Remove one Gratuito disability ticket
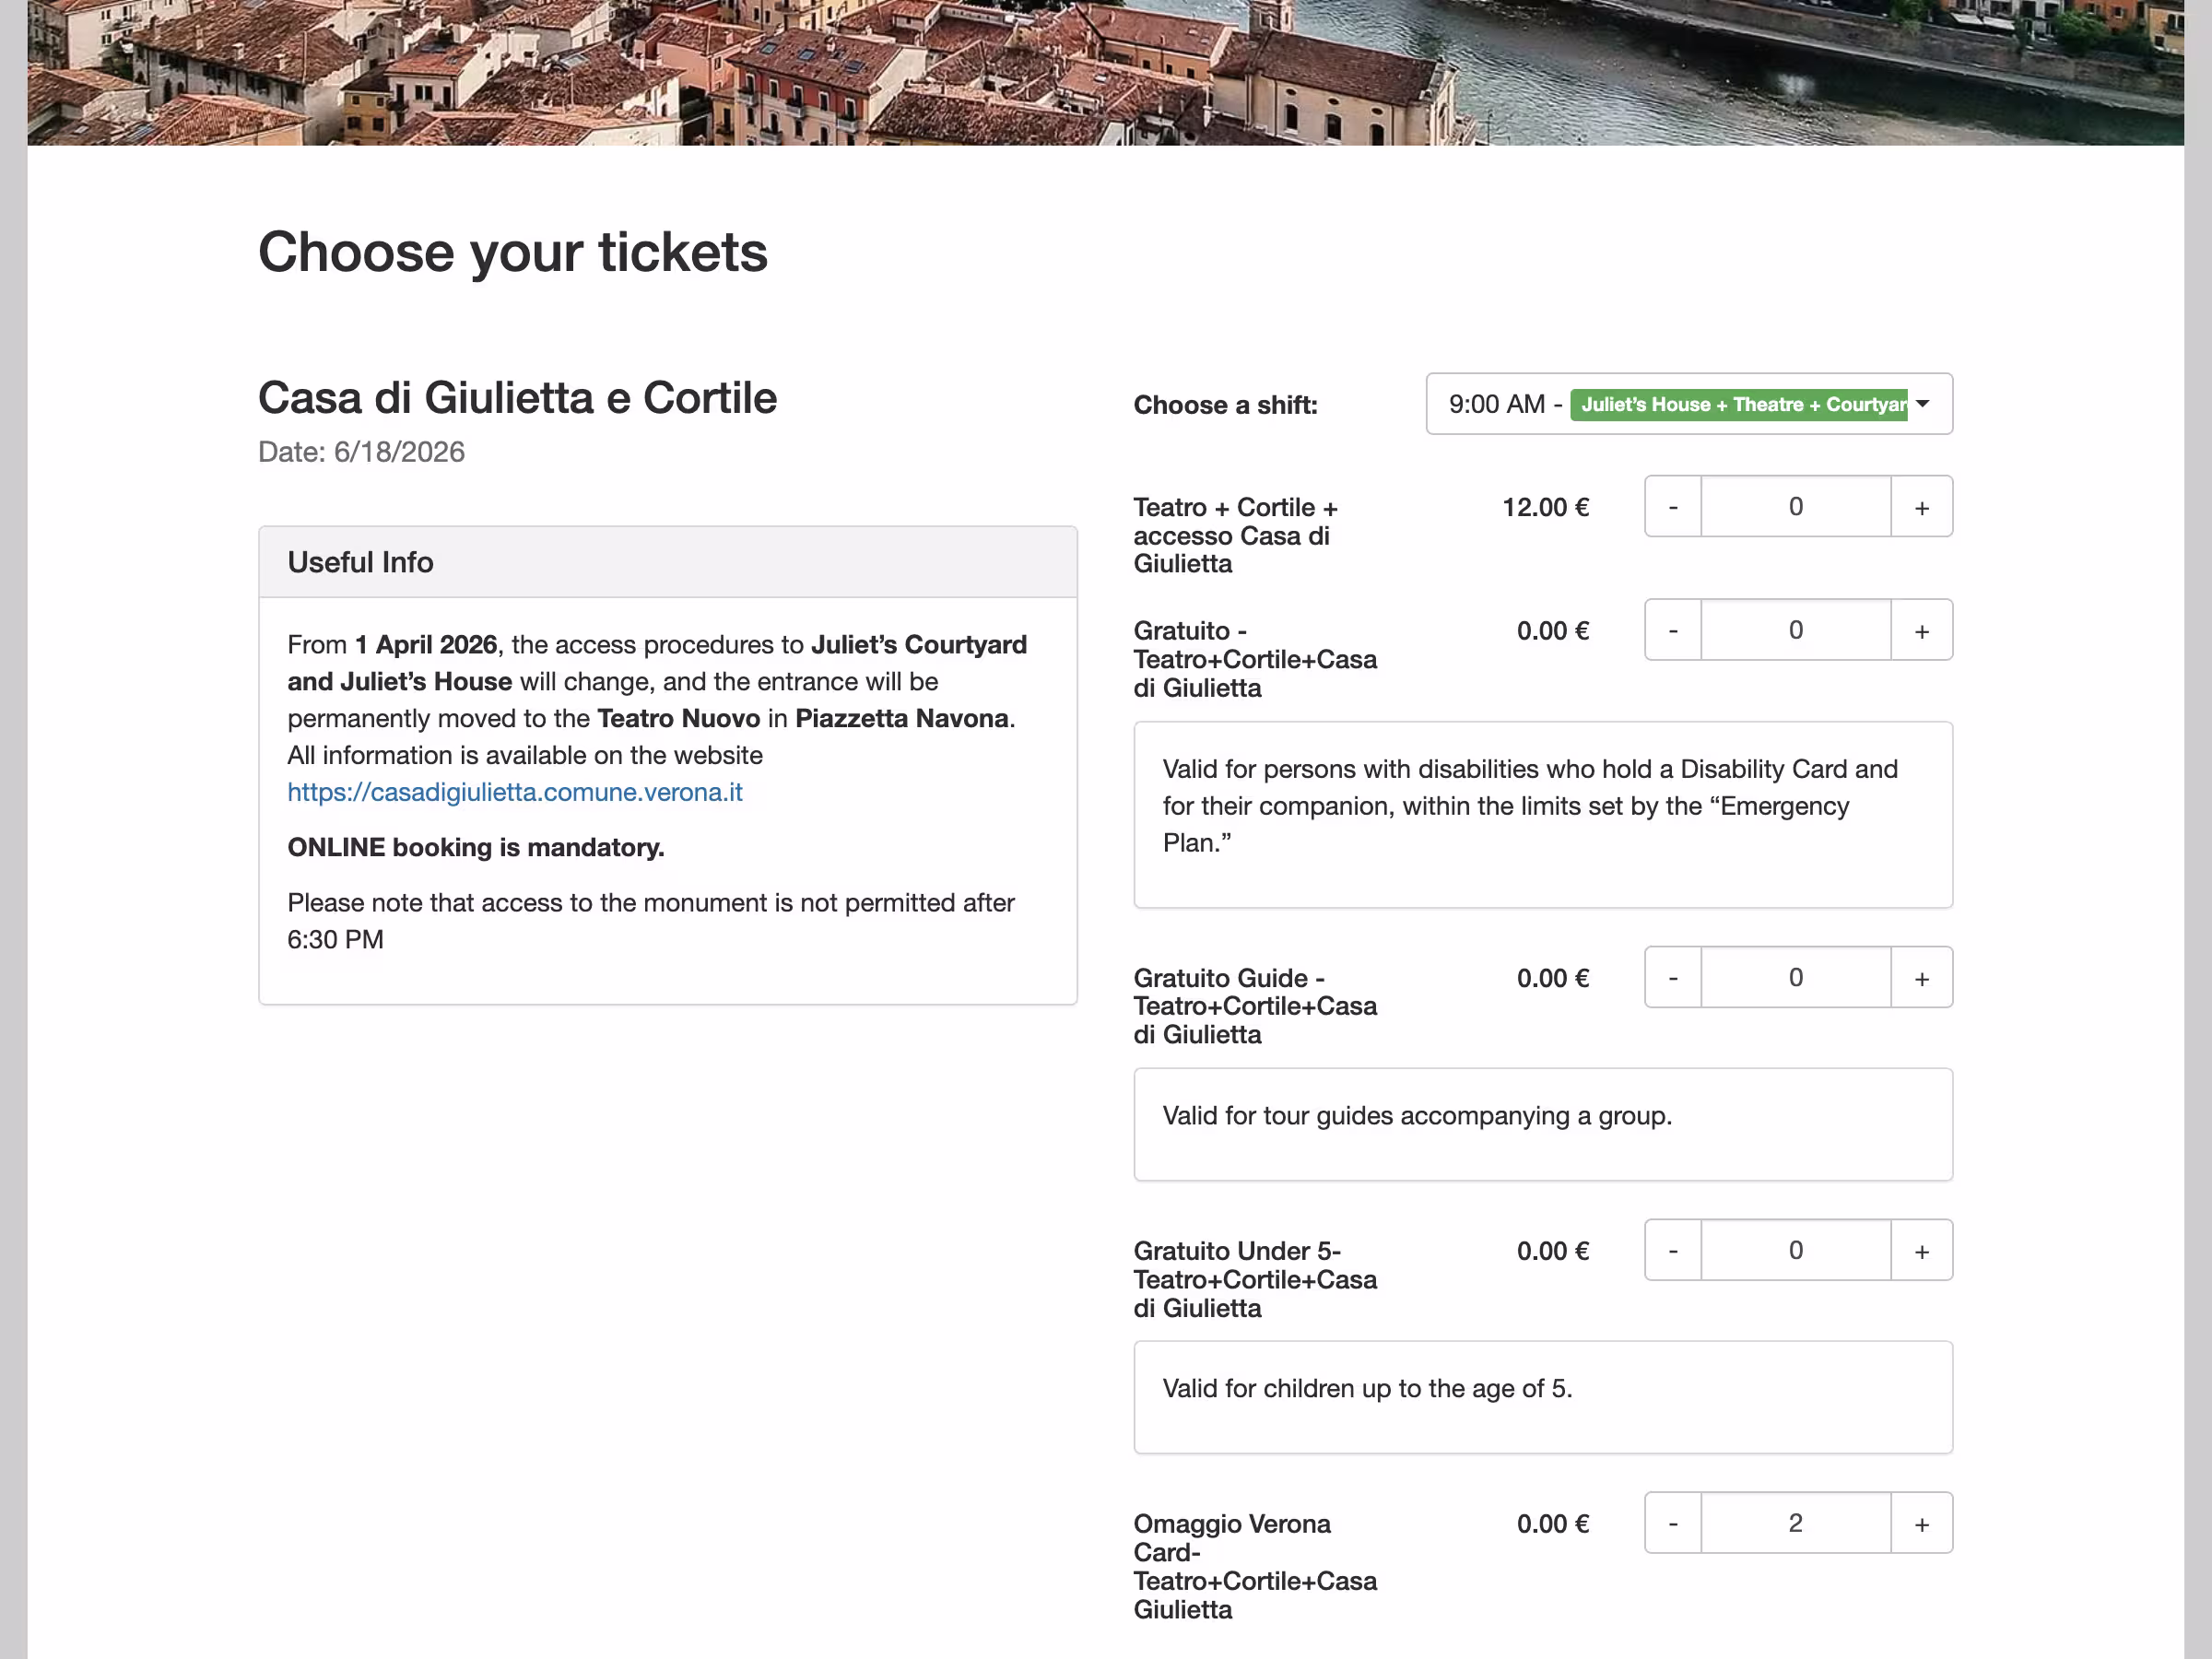The image size is (2212, 1659). 1673,631
